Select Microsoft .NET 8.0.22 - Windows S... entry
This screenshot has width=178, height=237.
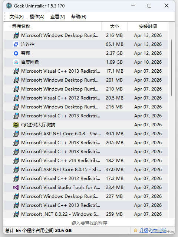point(60,214)
